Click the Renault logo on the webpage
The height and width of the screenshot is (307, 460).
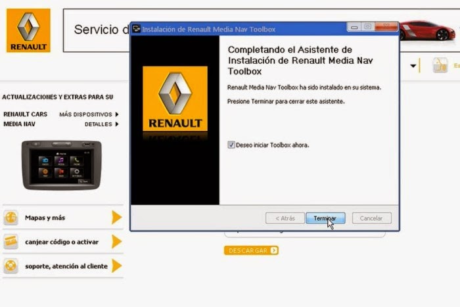coord(28,30)
